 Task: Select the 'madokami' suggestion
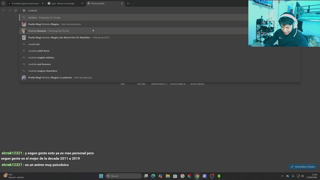coord(160,44)
